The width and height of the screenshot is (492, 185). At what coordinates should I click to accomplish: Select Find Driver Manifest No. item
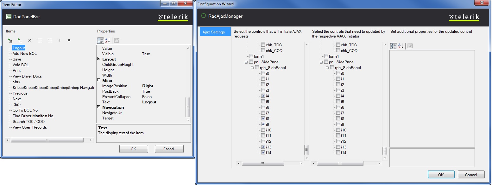click(x=33, y=116)
